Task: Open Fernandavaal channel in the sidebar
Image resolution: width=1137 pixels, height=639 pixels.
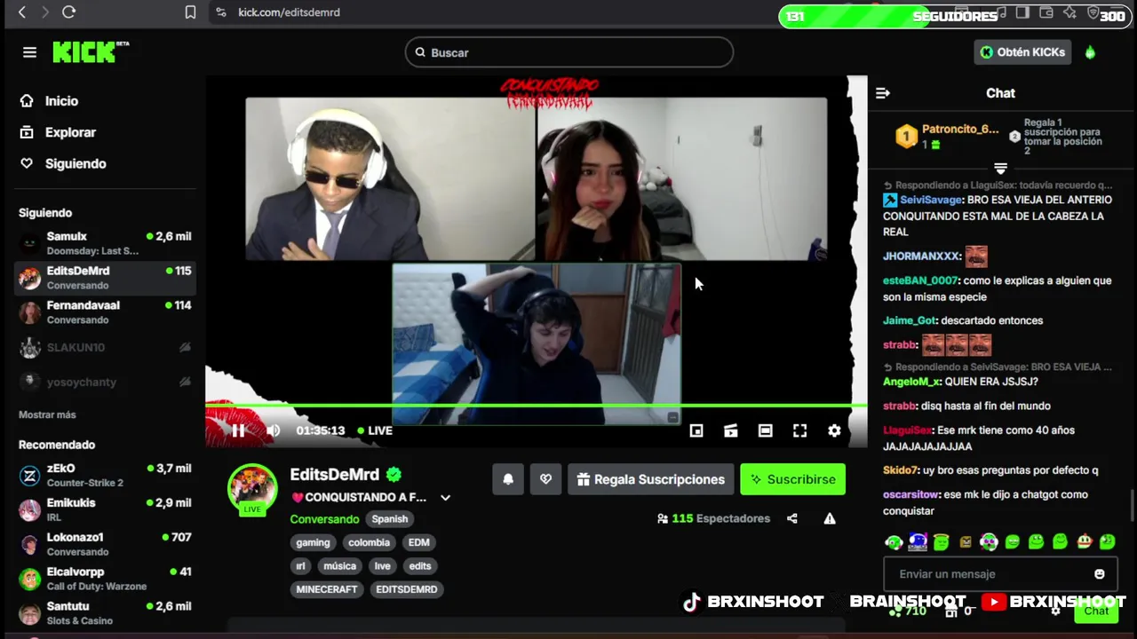Action: pyautogui.click(x=105, y=312)
